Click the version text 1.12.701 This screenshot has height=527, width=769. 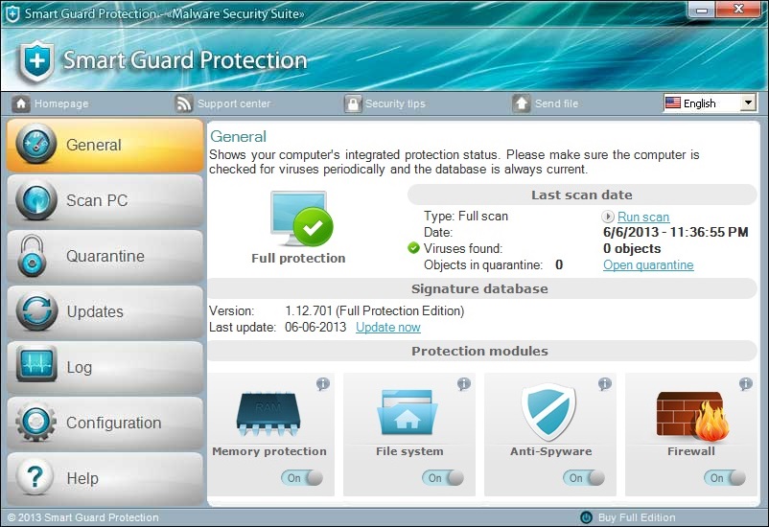click(309, 310)
